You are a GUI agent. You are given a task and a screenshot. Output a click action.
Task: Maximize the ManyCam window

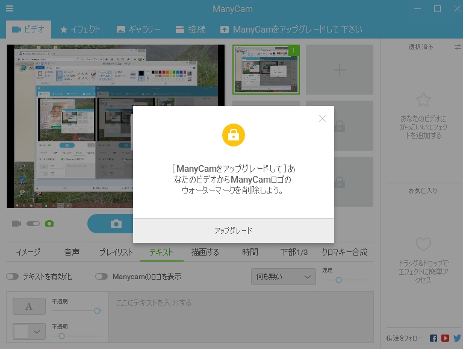coord(437,9)
